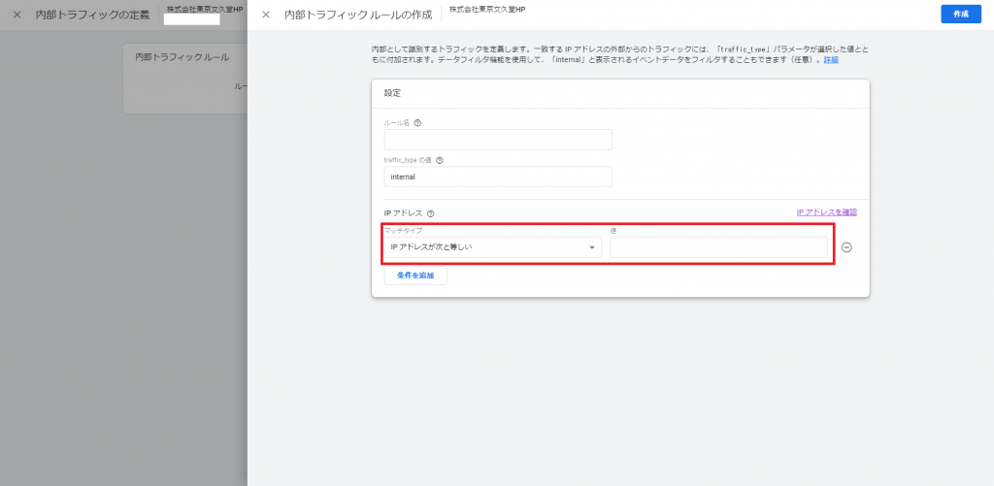Click the 作成 button
The image size is (994, 486).
(x=960, y=15)
